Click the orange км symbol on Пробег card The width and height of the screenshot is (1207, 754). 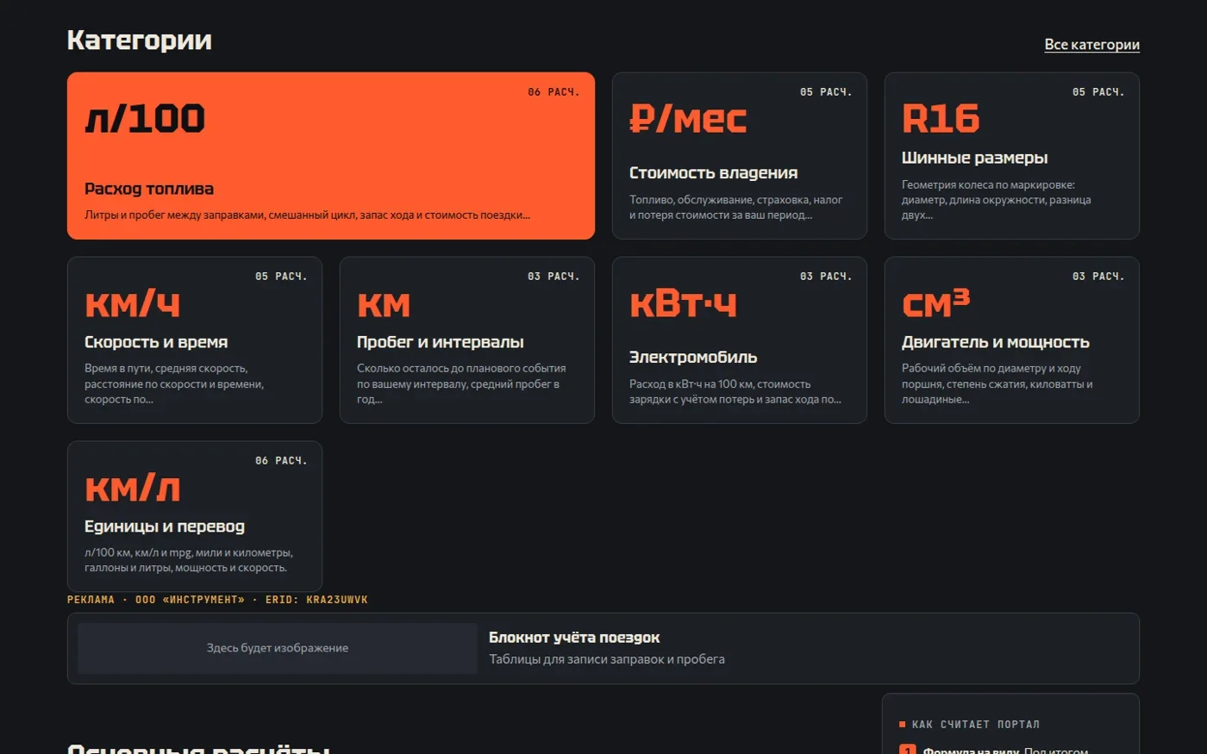pyautogui.click(x=384, y=305)
